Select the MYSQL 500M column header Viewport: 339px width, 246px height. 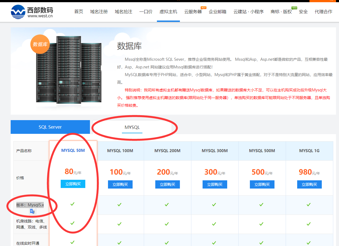262,151
